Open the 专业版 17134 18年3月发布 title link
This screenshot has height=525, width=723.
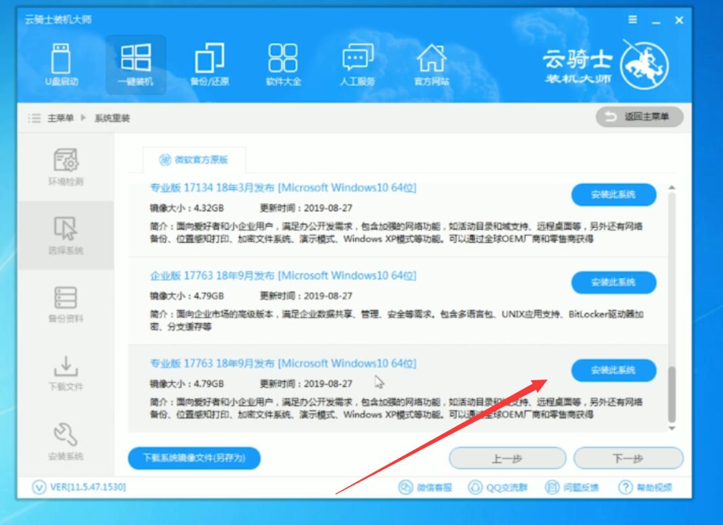283,188
